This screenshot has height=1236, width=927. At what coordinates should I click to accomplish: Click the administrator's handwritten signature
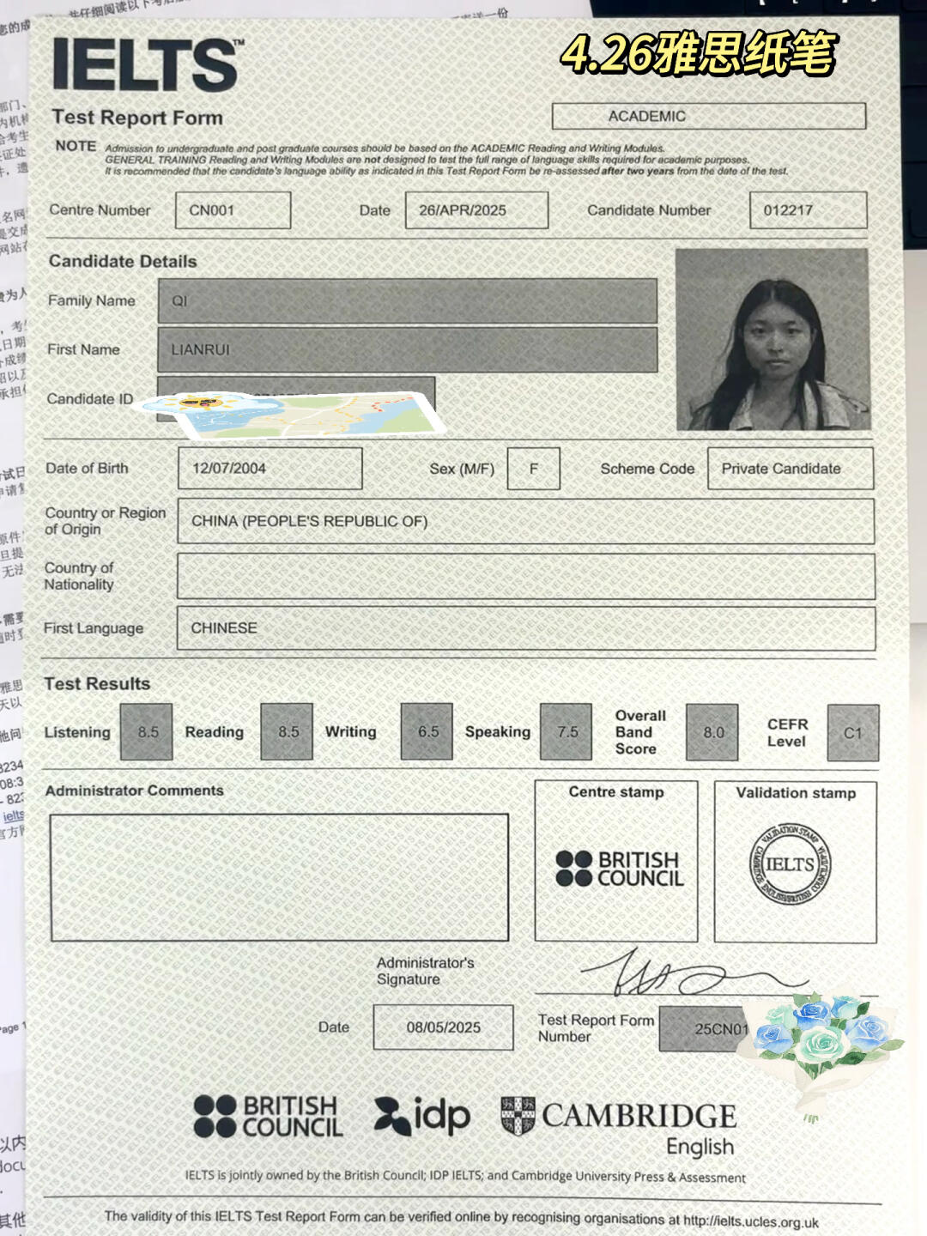pyautogui.click(x=695, y=972)
